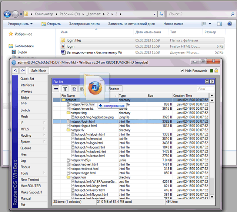Select the hotspot/redirect.html row
The image size is (237, 212).
tap(131, 169)
